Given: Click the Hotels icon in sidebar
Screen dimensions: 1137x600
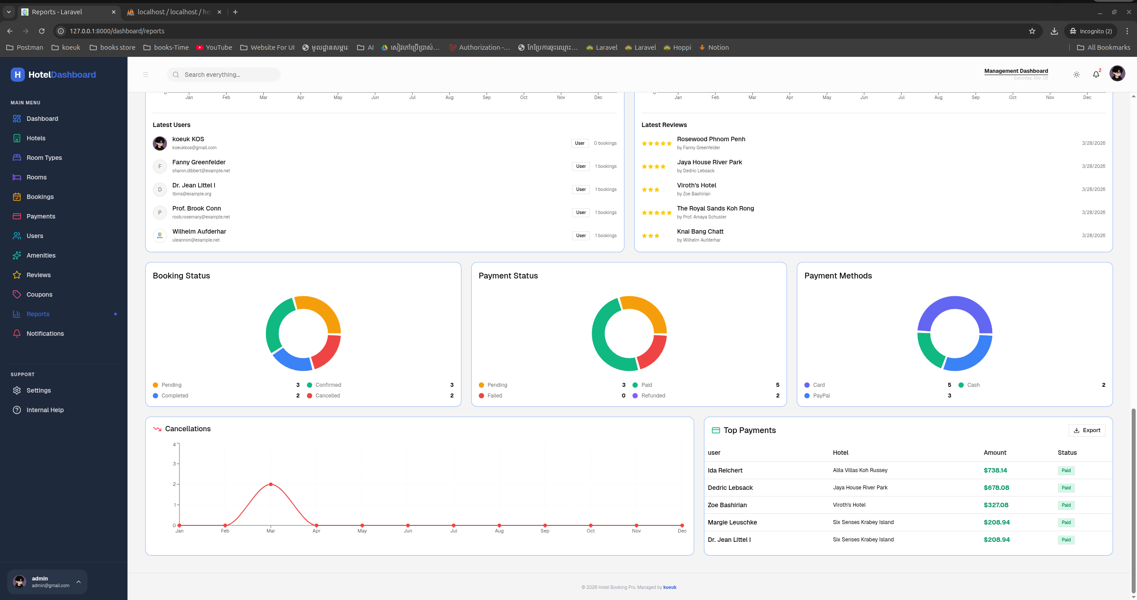Looking at the screenshot, I should tap(17, 138).
